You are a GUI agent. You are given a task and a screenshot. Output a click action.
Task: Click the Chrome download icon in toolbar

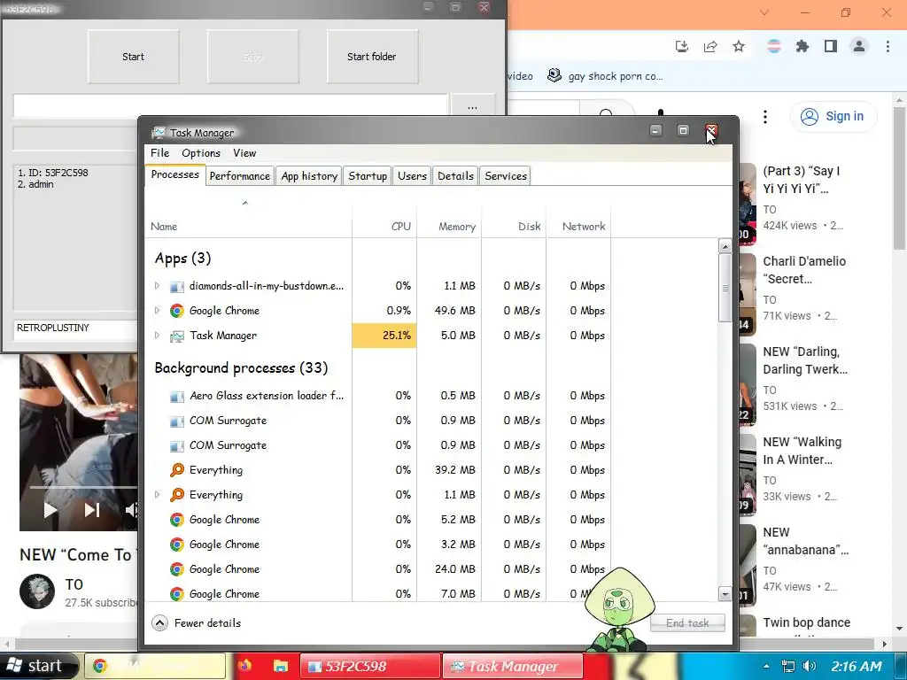coord(682,46)
